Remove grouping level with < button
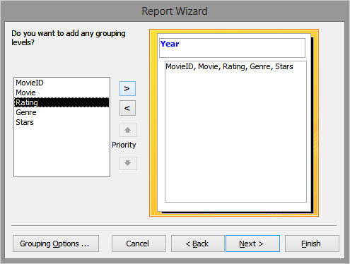 127,108
